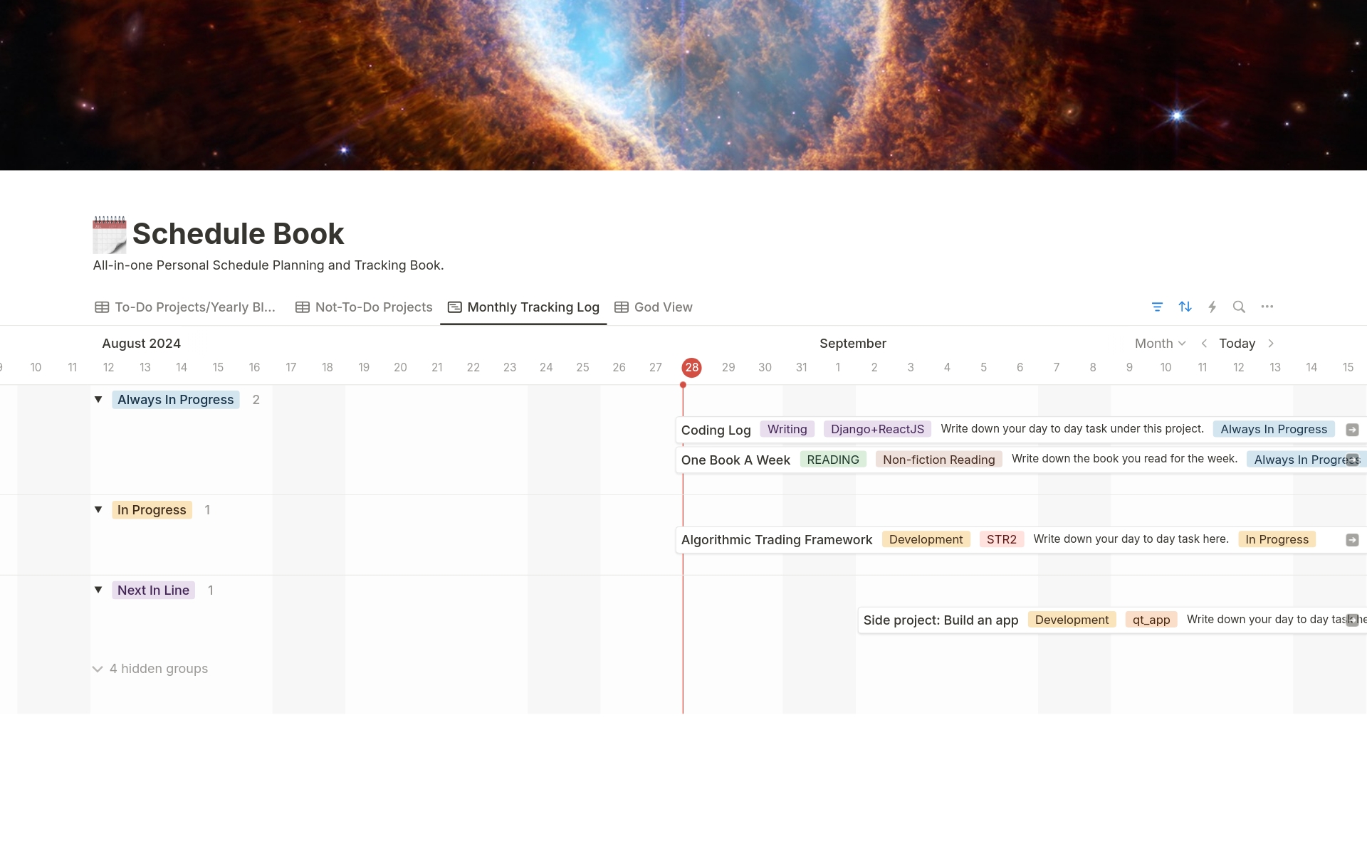Switch to the Not-To-Do Projects tab
This screenshot has width=1367, height=853.
(373, 307)
